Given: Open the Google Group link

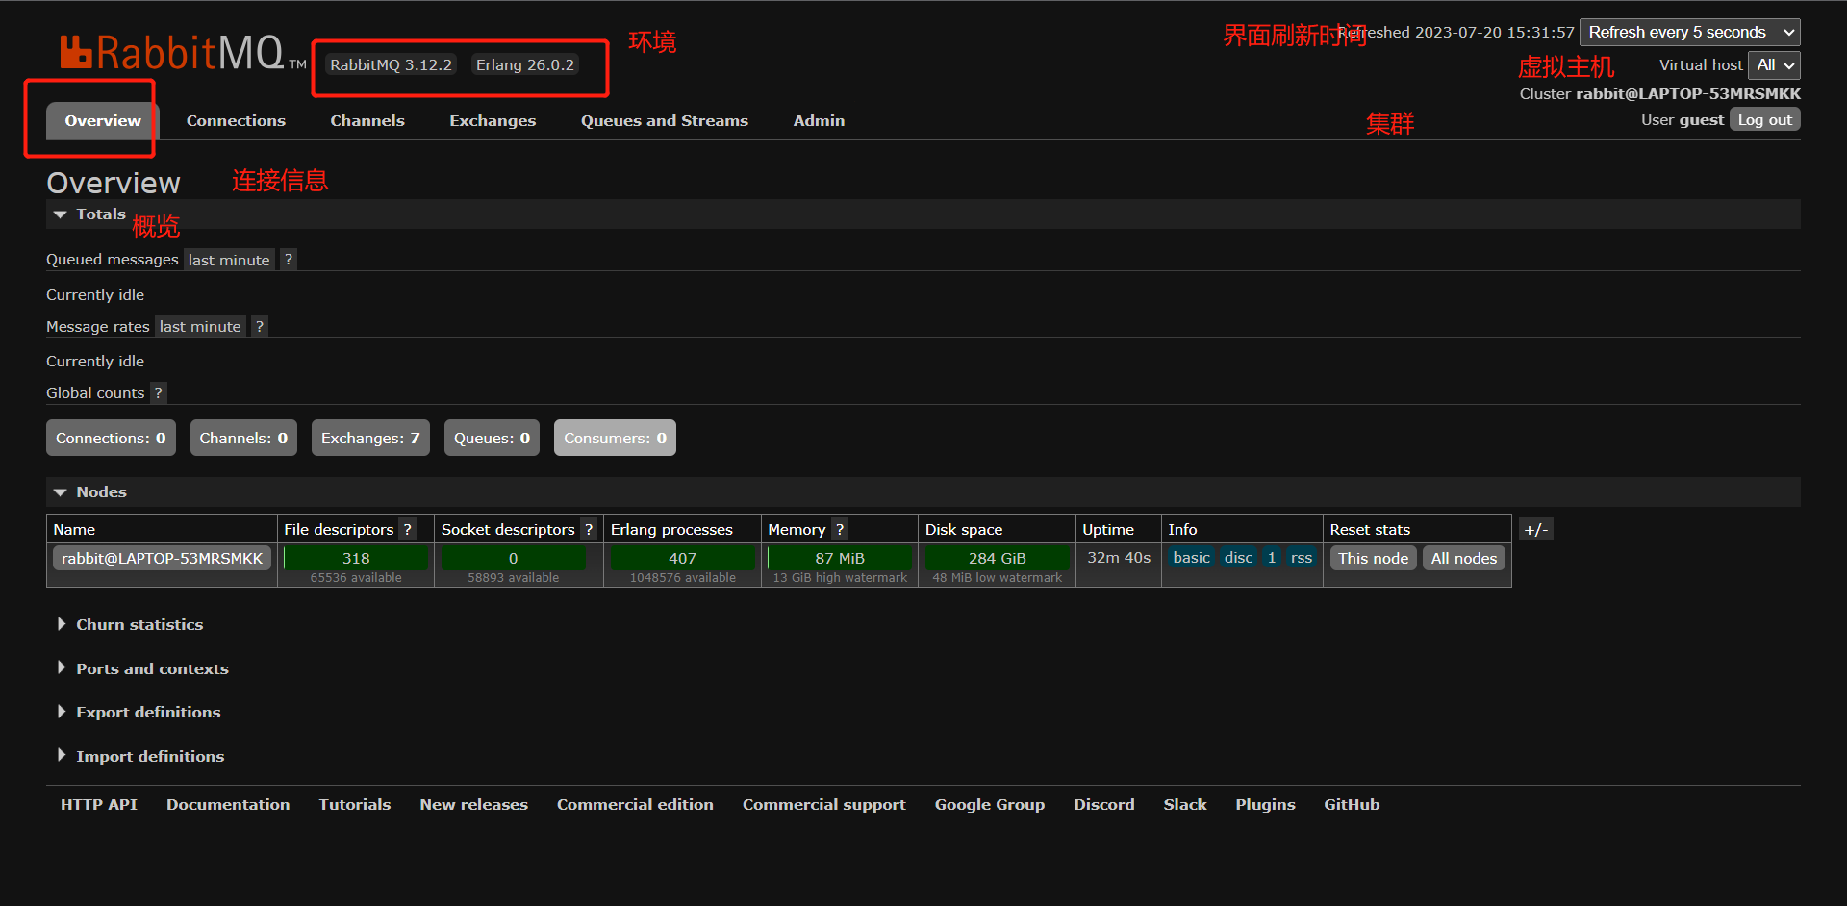Looking at the screenshot, I should click(x=990, y=804).
